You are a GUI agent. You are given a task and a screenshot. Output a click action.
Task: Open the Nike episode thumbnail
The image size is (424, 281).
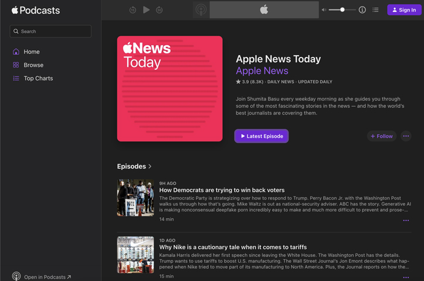(135, 255)
